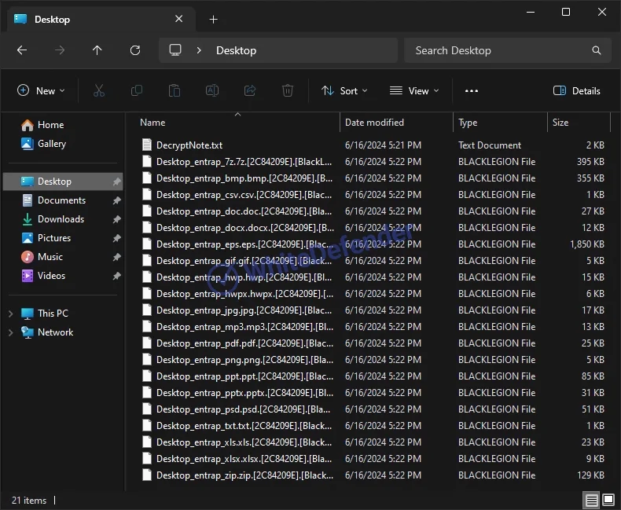Switch to large thumbnails view in status bar

(x=608, y=500)
